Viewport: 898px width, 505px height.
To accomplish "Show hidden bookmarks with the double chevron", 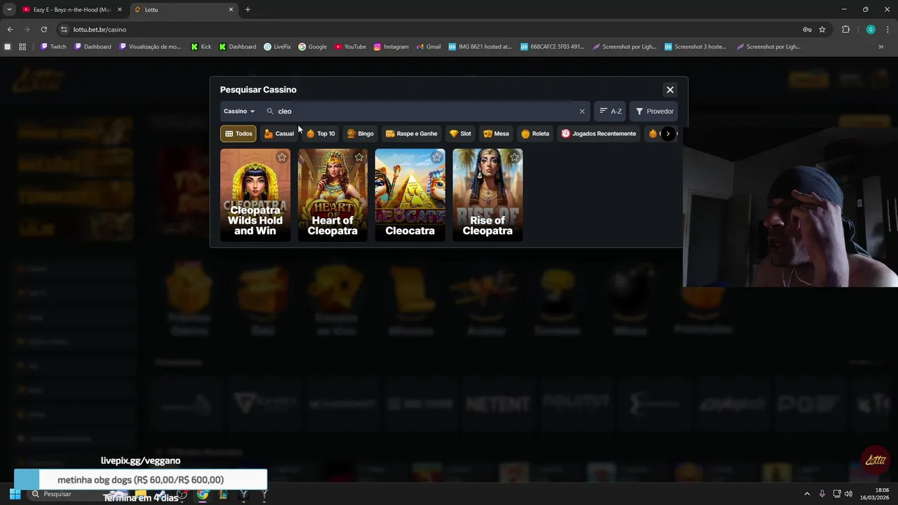I will pyautogui.click(x=881, y=47).
